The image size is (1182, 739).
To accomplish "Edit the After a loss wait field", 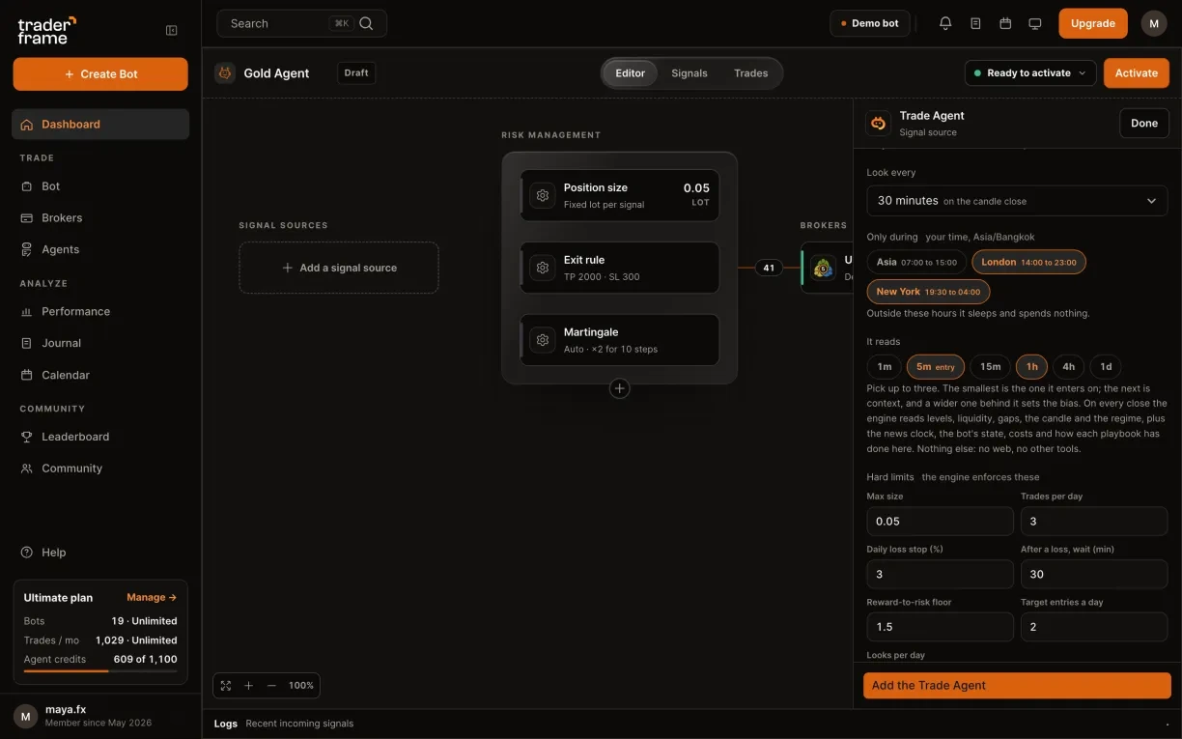I will (x=1094, y=574).
